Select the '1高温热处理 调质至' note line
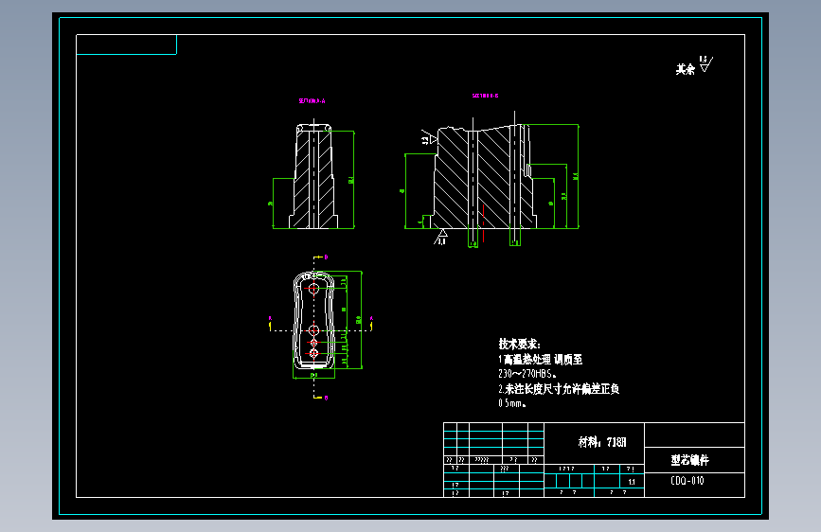 coord(540,359)
